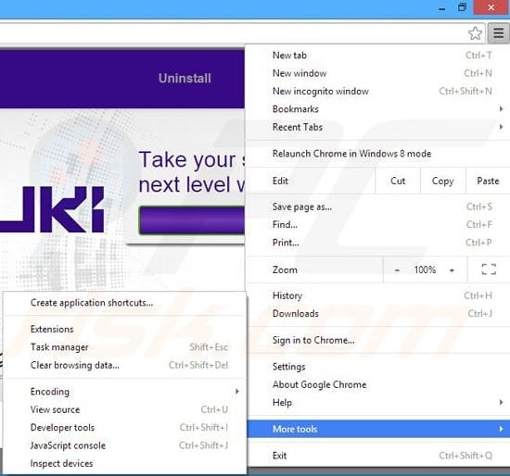This screenshot has height=476, width=510.
Task: Expand the Recent Tabs submenu
Action: tap(378, 127)
